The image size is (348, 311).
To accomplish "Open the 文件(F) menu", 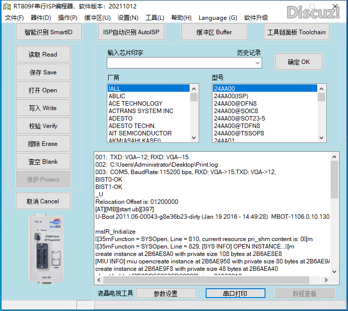I will pos(14,18).
